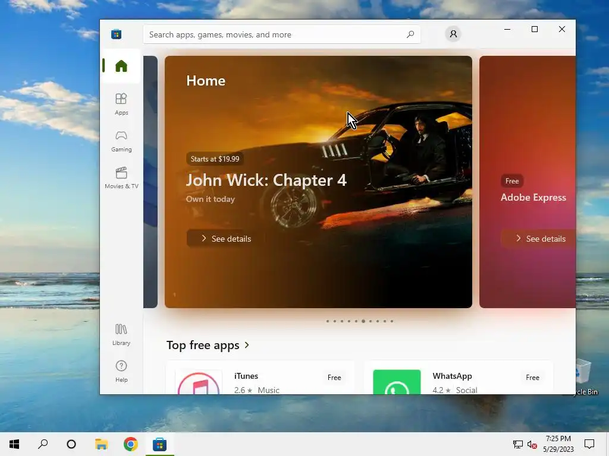This screenshot has width=609, height=456.
Task: Click the magnifier search icon in search box
Action: click(x=410, y=34)
